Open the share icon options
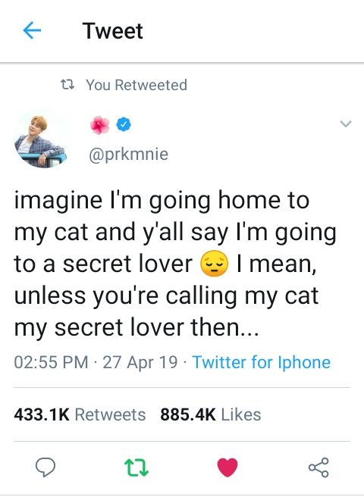 point(318,467)
